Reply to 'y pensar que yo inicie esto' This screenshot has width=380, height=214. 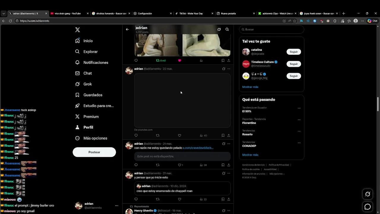point(136,199)
